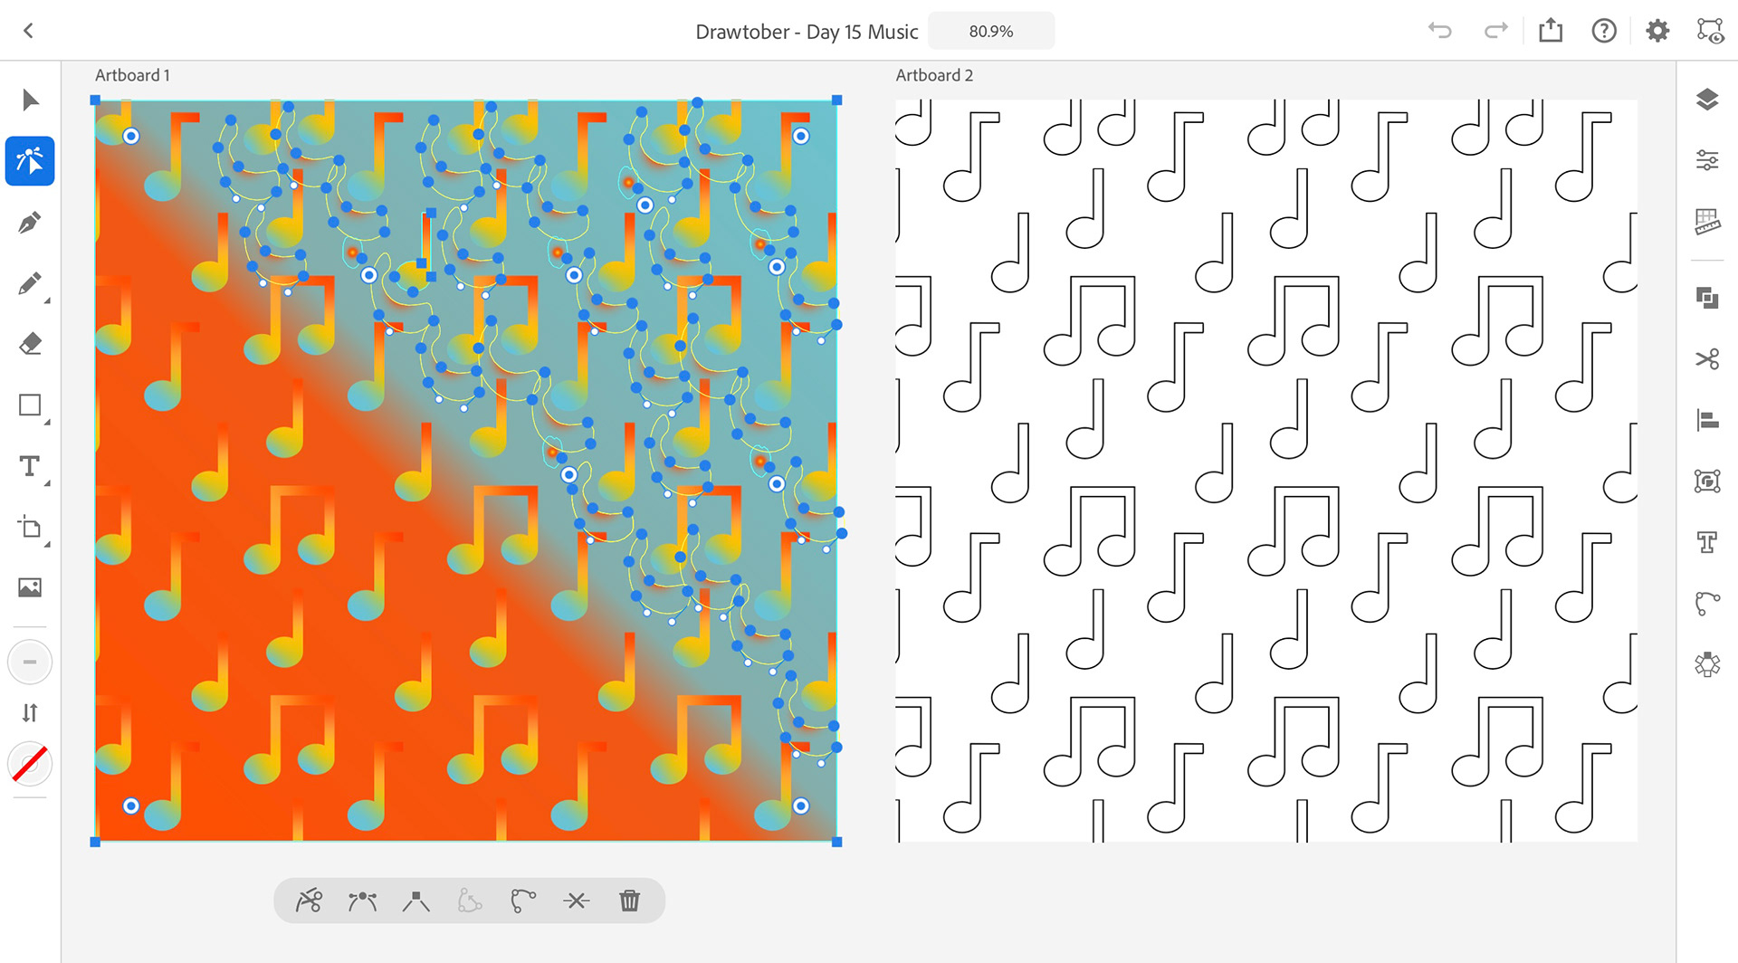Go back using the top-left arrow
The image size is (1738, 963).
[29, 31]
